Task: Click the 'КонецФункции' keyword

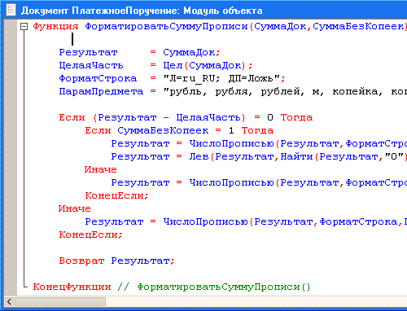Action: click(72, 287)
